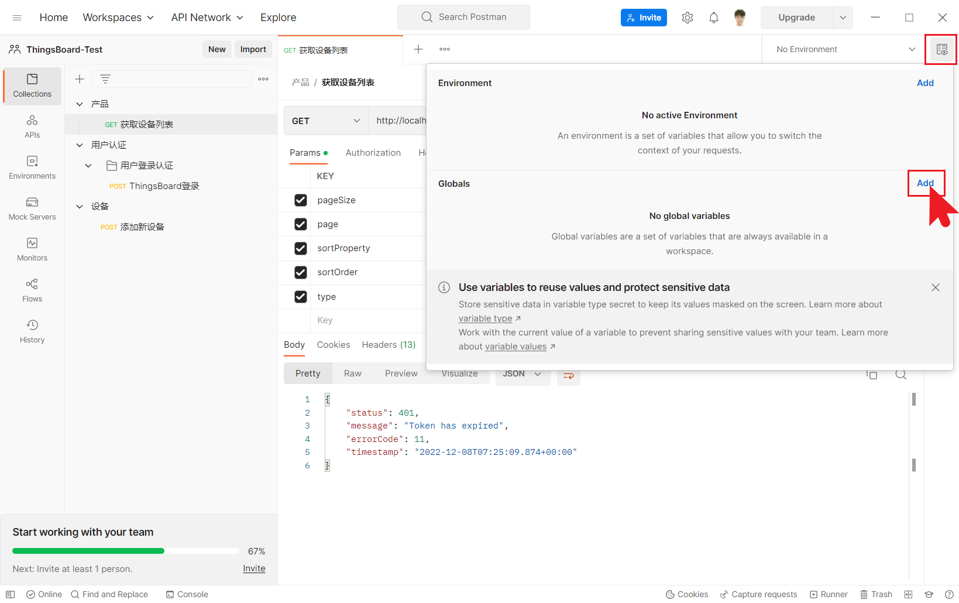Collapse the 产品 collection
The width and height of the screenshot is (959, 603).
[x=80, y=104]
